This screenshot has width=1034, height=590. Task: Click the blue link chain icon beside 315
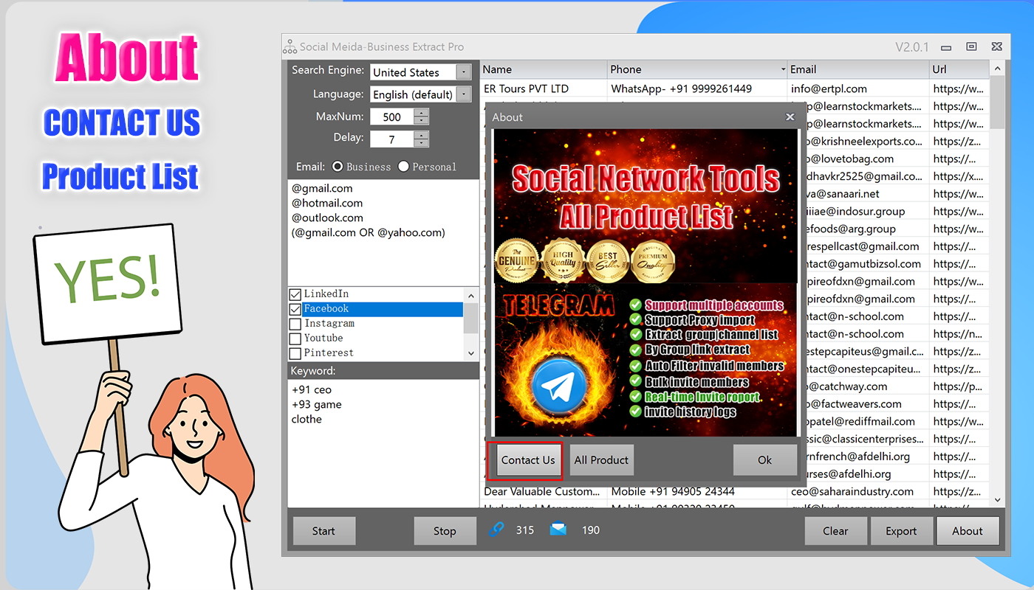[496, 529]
